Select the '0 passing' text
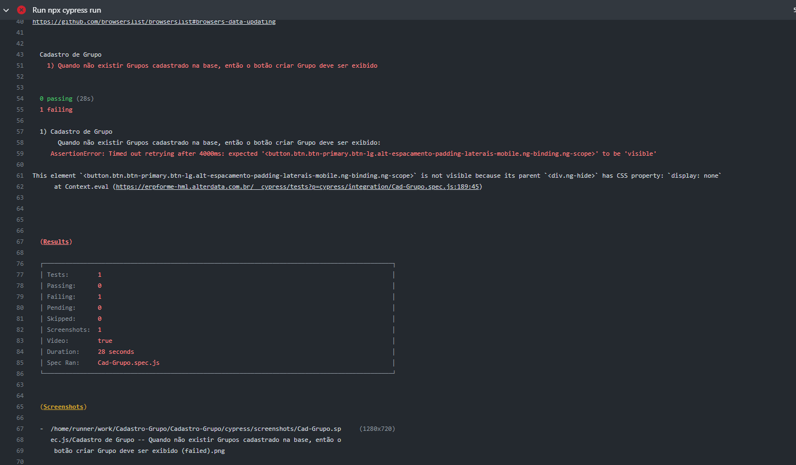The width and height of the screenshot is (796, 465). [56, 99]
